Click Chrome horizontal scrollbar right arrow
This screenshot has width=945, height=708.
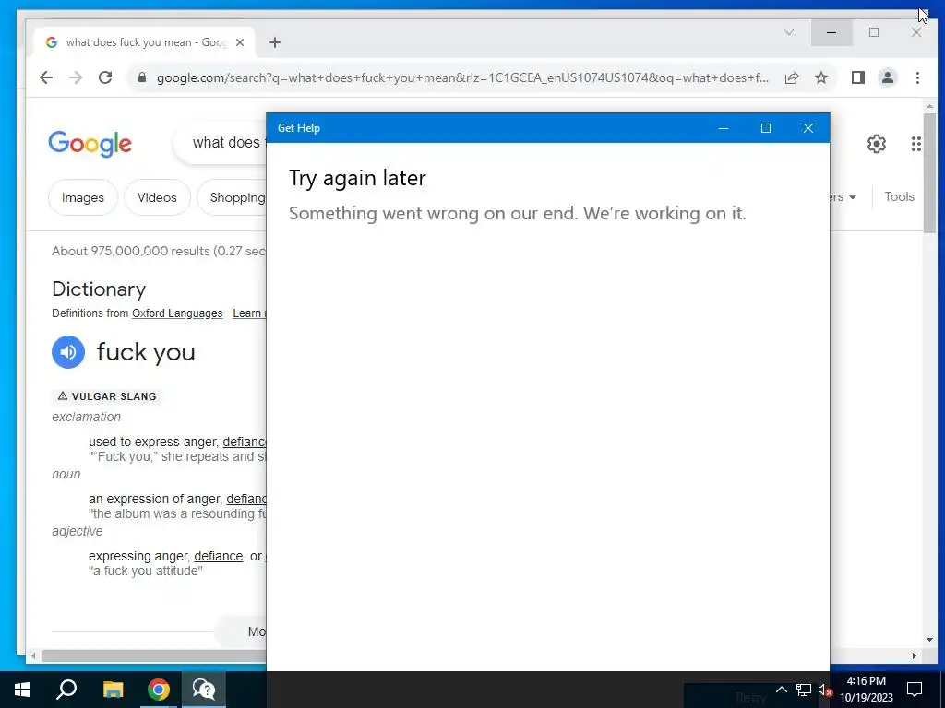pos(915,655)
